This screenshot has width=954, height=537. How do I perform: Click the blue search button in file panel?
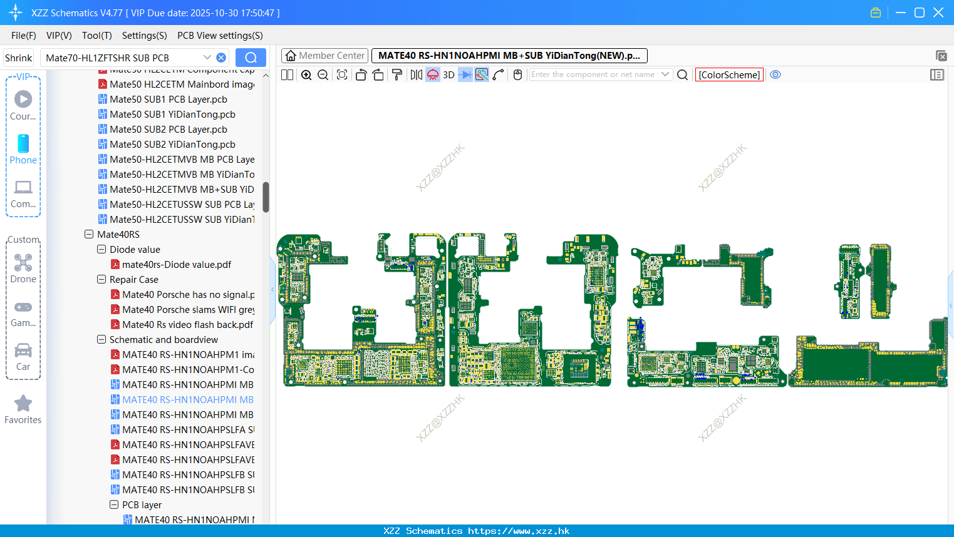[x=251, y=58]
